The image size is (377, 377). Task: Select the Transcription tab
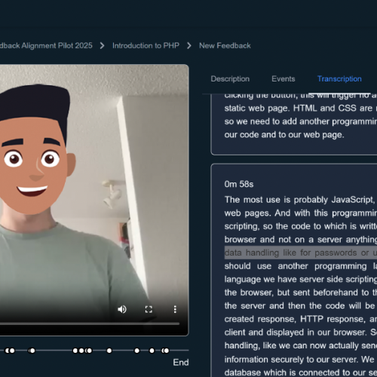[x=339, y=79]
